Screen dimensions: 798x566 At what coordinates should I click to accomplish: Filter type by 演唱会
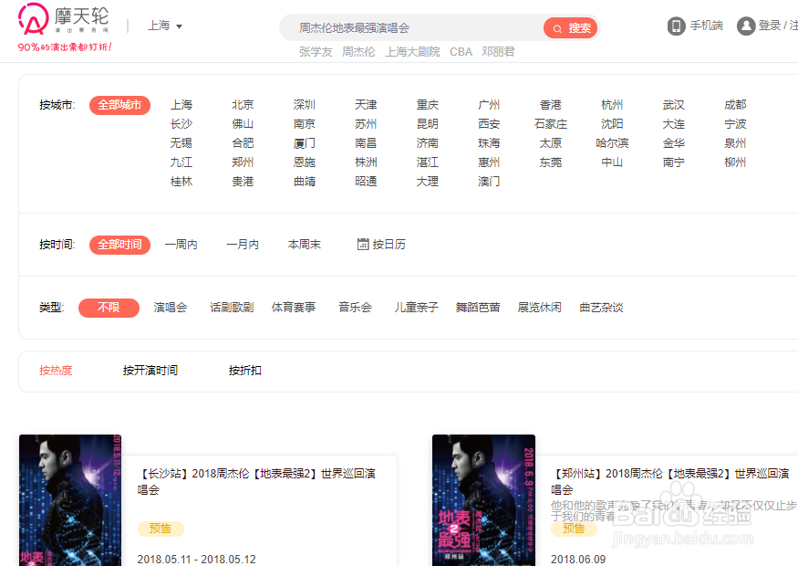coord(171,308)
